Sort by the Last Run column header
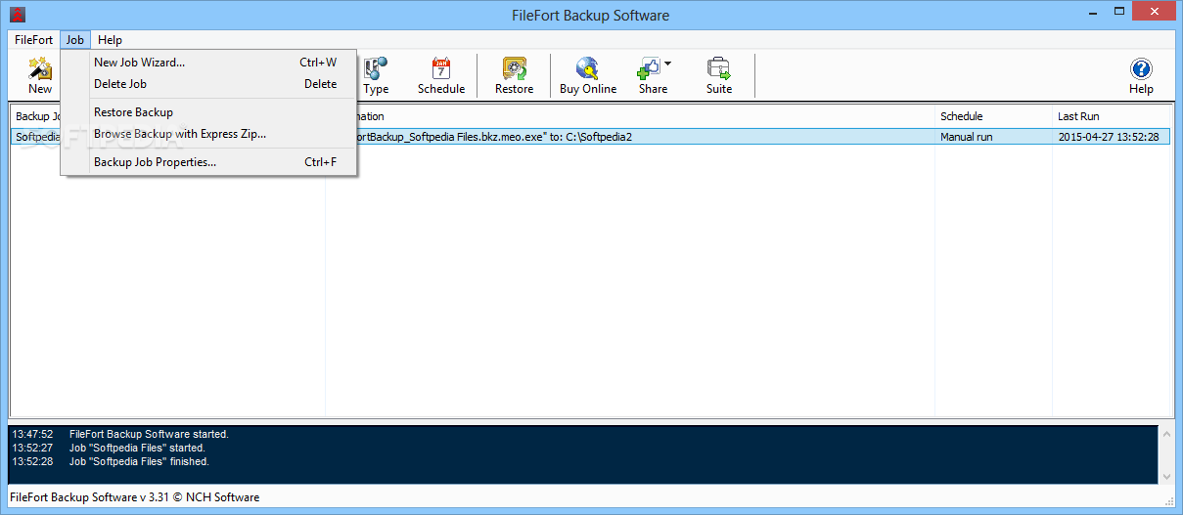This screenshot has width=1183, height=515. 1112,116
